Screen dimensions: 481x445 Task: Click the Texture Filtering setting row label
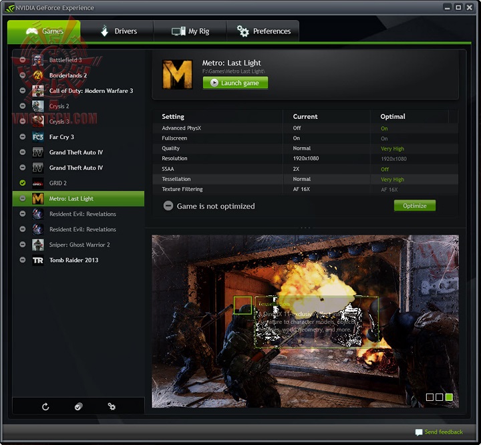click(182, 189)
